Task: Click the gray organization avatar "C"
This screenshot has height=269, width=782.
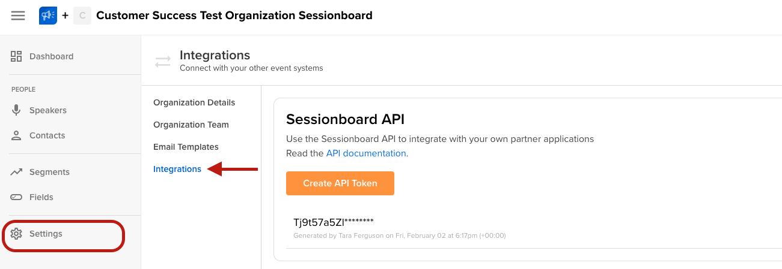Action: pos(82,16)
